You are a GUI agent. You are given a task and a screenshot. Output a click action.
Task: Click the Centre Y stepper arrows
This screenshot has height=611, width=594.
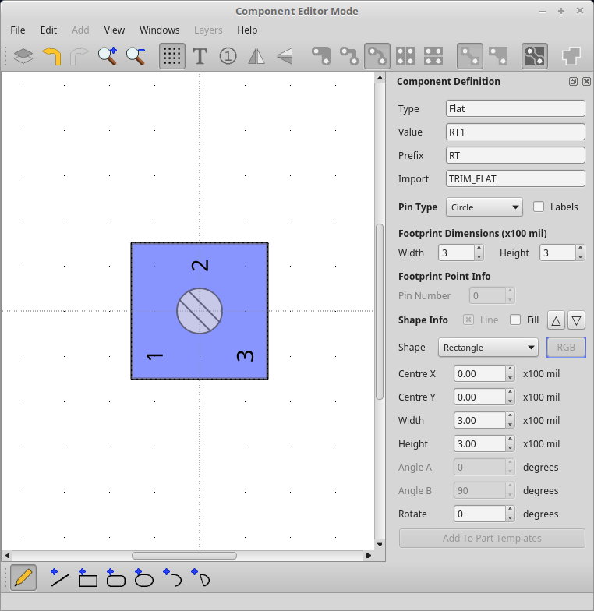(510, 397)
